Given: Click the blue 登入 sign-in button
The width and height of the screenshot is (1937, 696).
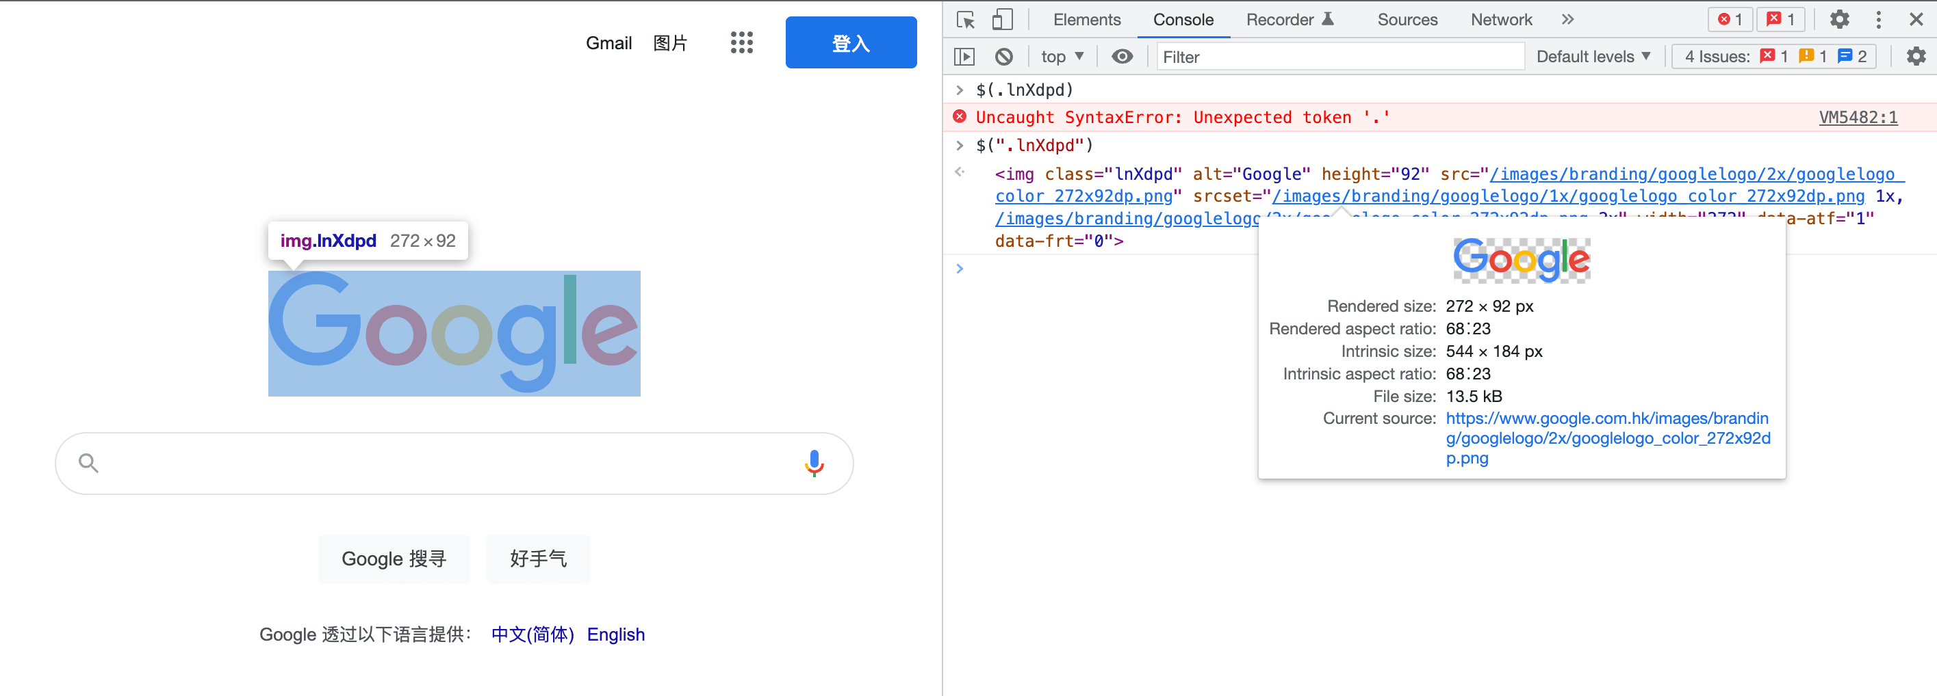Looking at the screenshot, I should 851,42.
